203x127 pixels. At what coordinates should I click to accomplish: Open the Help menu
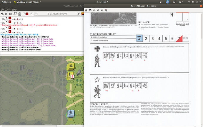pyautogui.click(x=14, y=10)
